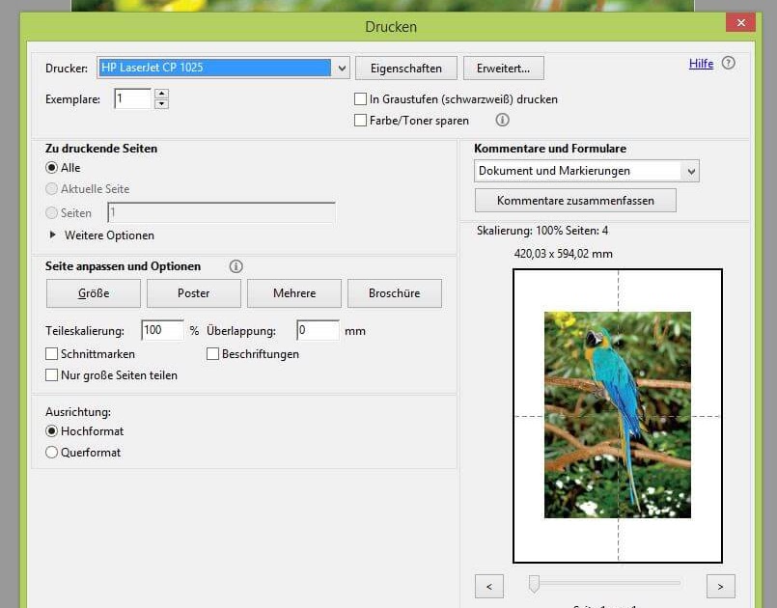
Task: Pick the Mehrere pages option
Action: pyautogui.click(x=294, y=293)
